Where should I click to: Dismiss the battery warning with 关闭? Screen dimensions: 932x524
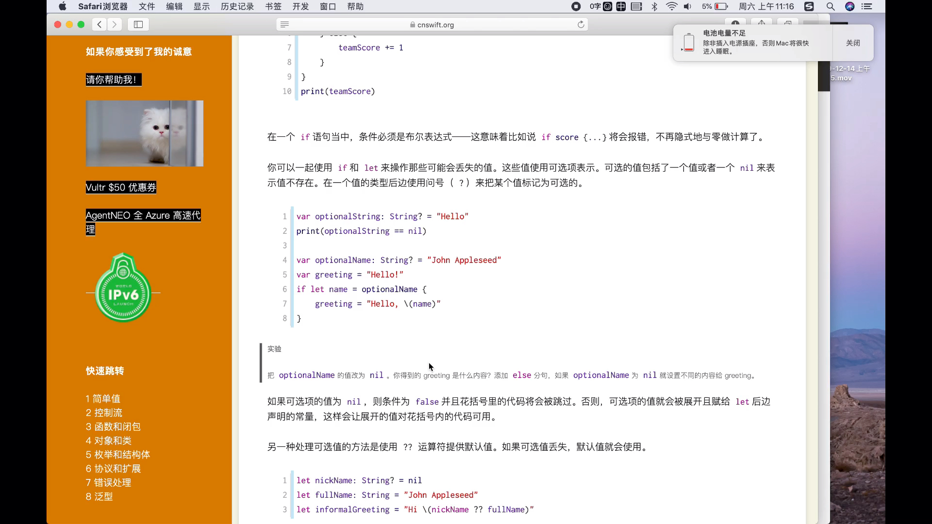point(852,43)
